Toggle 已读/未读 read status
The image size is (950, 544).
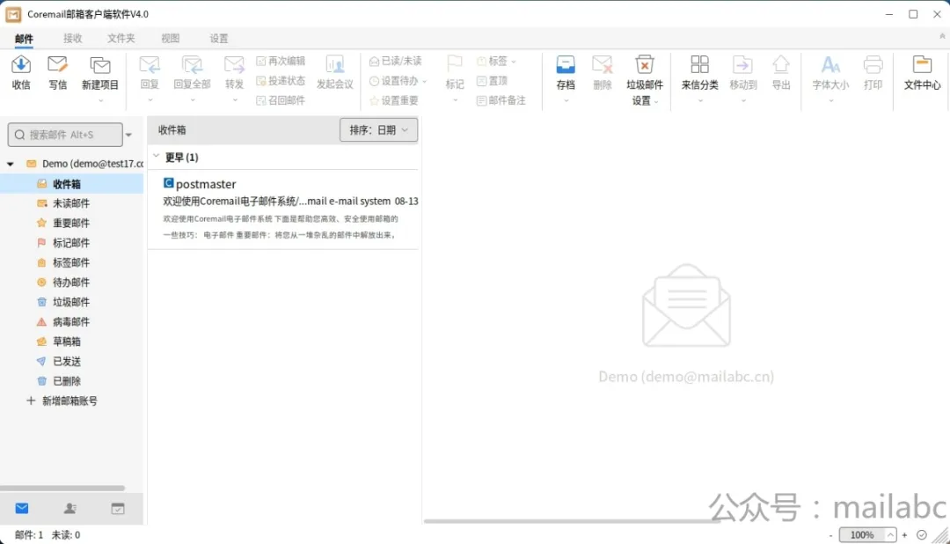[395, 62]
